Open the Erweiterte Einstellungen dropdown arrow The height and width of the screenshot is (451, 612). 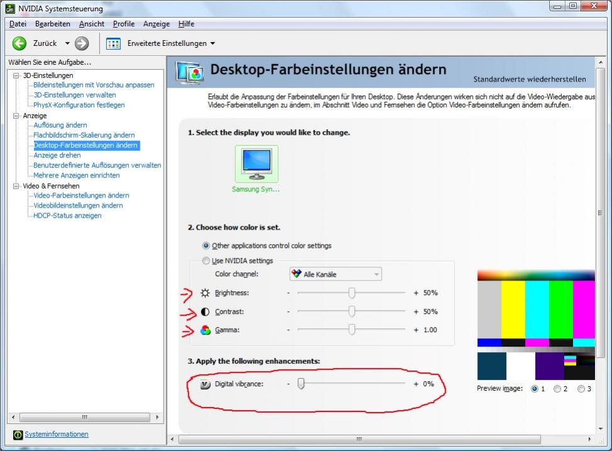click(x=213, y=43)
